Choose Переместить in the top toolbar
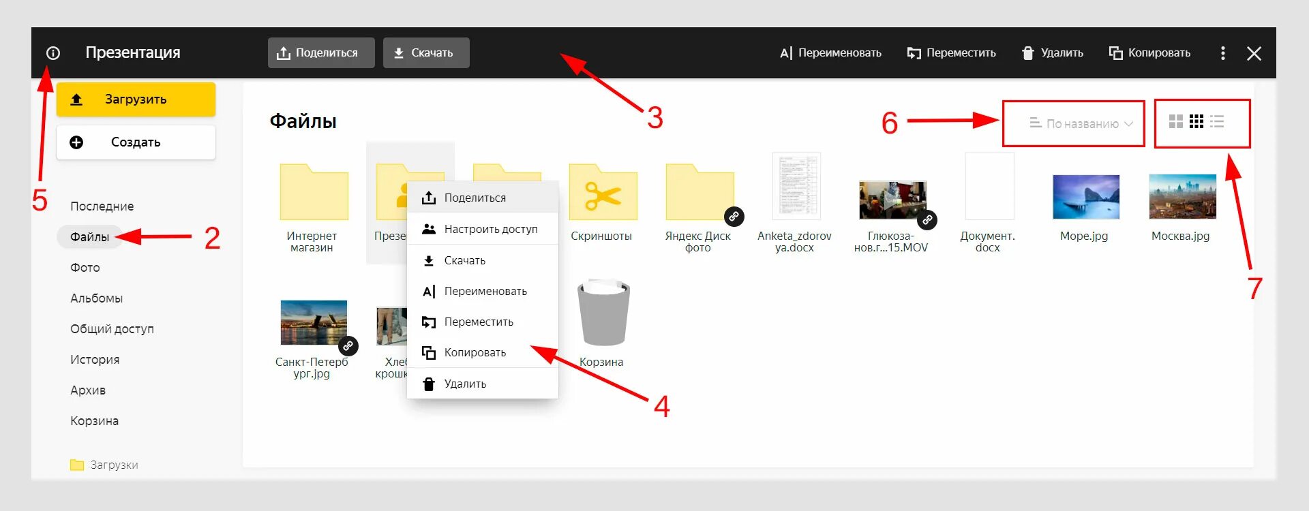The height and width of the screenshot is (511, 1309). (x=951, y=52)
